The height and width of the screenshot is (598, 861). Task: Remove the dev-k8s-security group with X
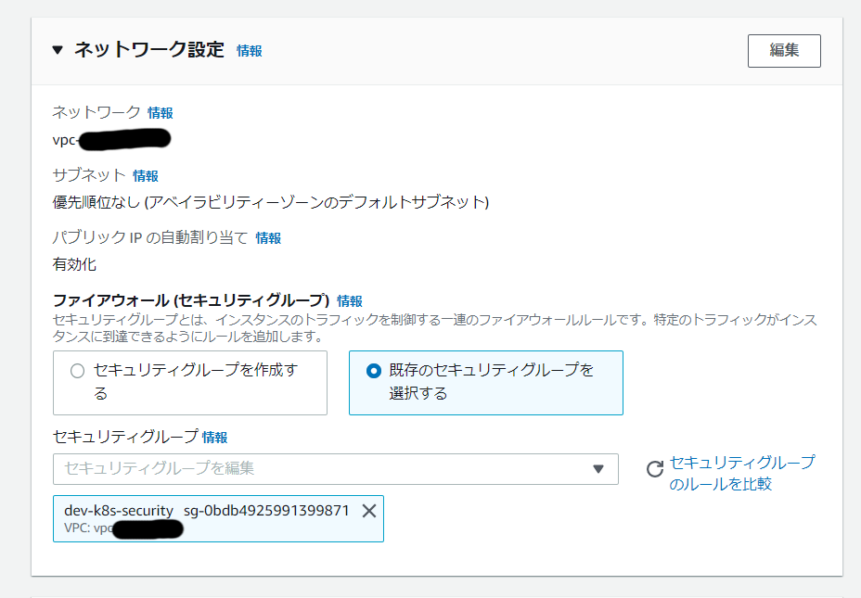pos(368,511)
